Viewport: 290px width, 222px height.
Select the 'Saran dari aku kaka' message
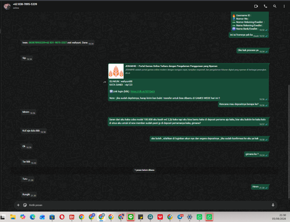188,122
